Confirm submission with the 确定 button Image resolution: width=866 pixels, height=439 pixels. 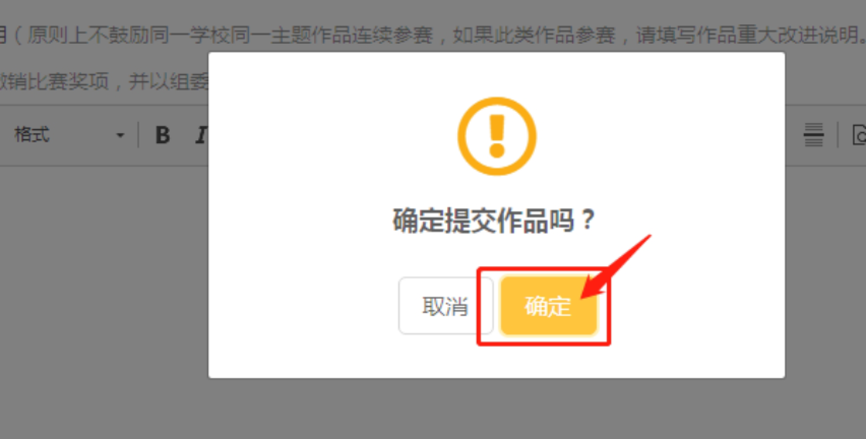point(548,306)
